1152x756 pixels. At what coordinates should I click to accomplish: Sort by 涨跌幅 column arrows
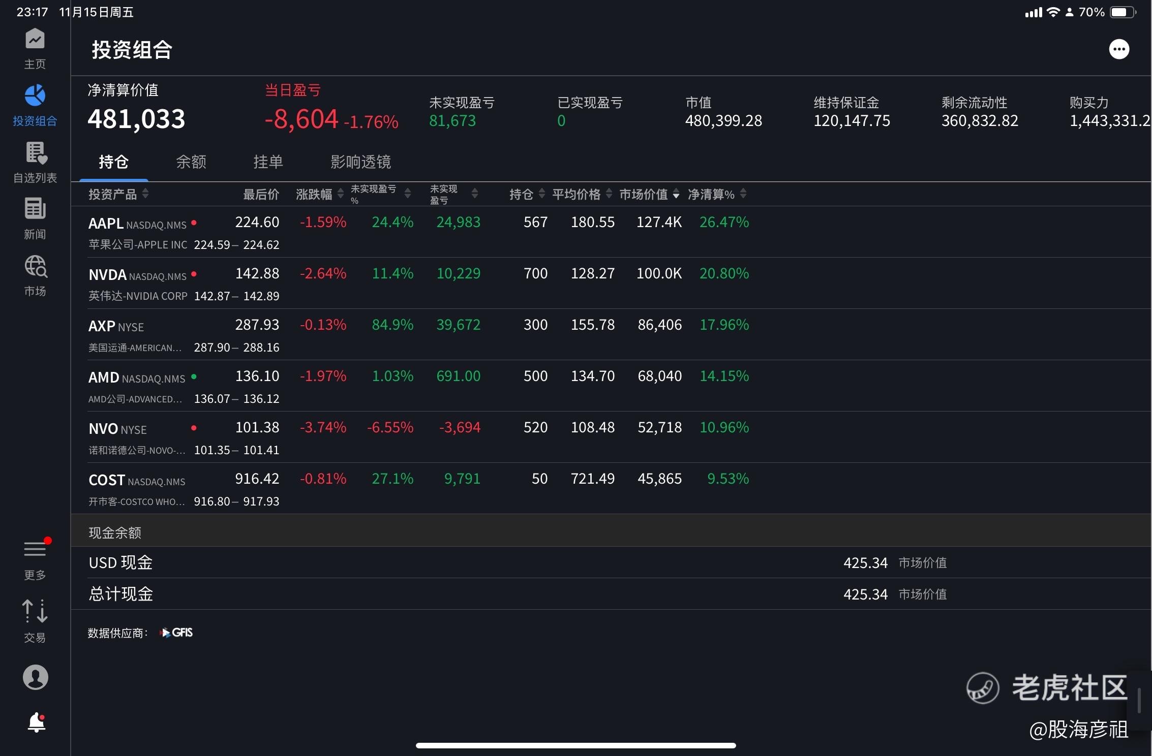coord(340,194)
